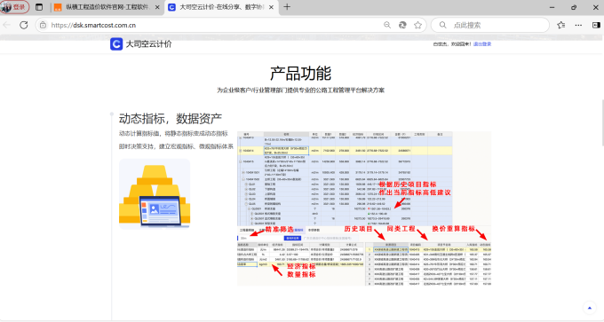
Task: Minimize the browser window
Action: coord(552,7)
